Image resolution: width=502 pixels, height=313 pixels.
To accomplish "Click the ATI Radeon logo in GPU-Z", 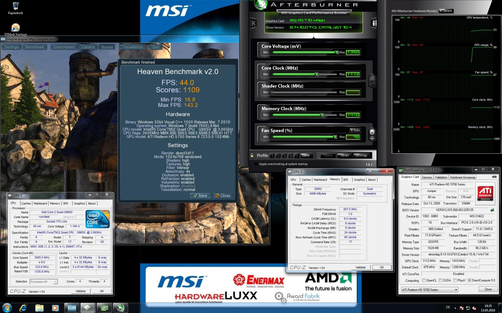I will [486, 193].
